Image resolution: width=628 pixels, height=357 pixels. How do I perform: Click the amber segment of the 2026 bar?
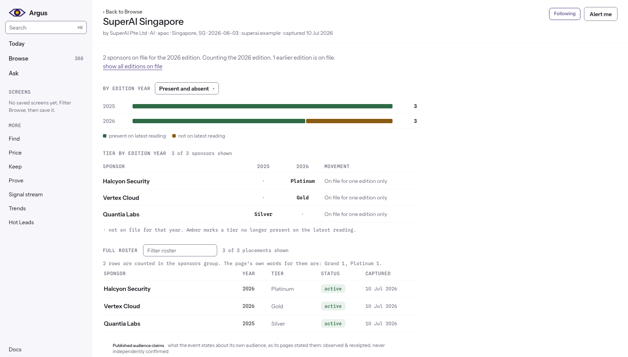pyautogui.click(x=349, y=121)
